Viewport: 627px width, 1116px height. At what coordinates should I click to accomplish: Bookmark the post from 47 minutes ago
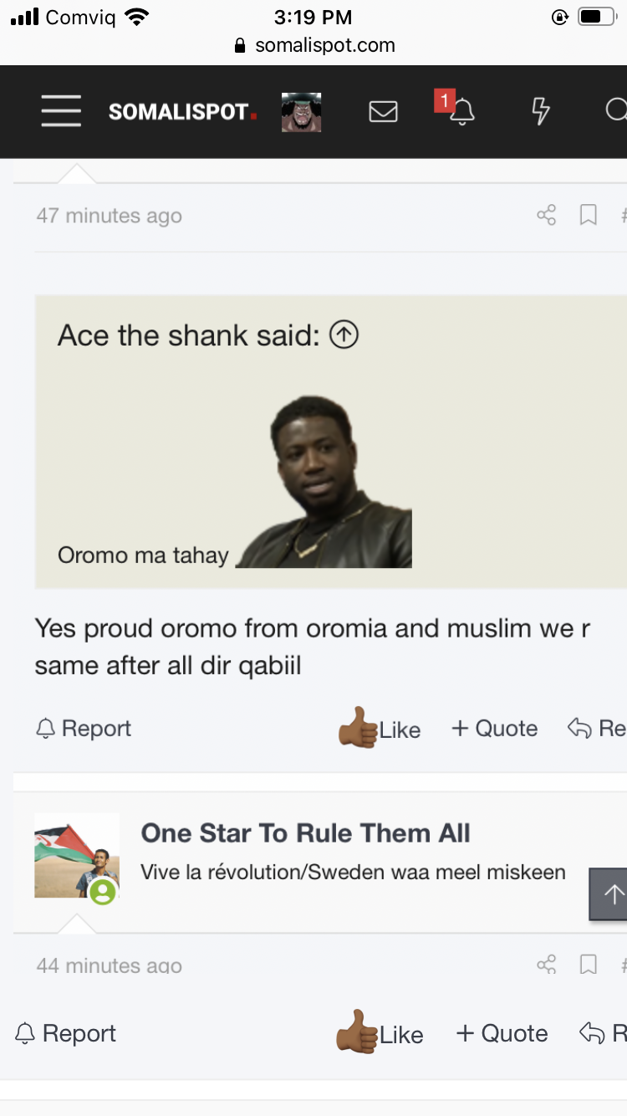point(589,216)
